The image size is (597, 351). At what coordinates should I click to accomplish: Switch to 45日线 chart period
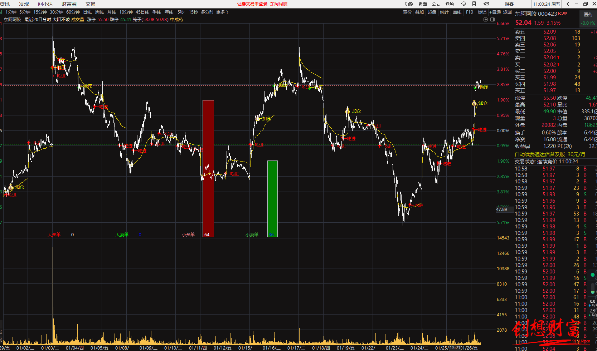142,12
